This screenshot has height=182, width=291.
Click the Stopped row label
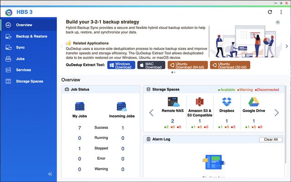(x=101, y=148)
